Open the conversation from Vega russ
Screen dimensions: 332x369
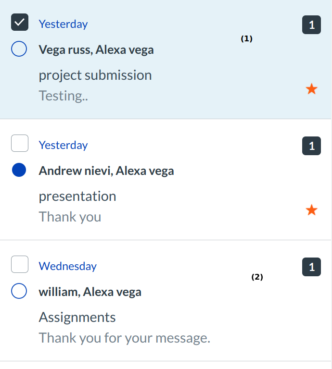pos(96,49)
